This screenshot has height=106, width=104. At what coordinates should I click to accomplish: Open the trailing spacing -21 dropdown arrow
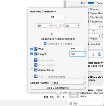pos(78,26)
